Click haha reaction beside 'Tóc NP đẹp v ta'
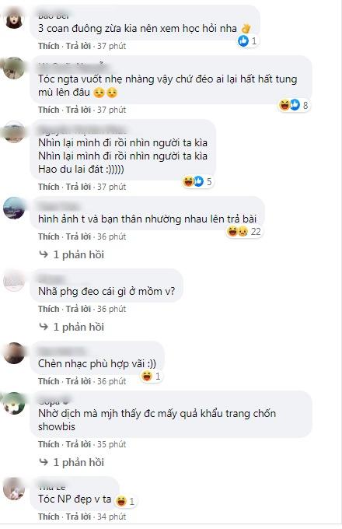 pos(121,501)
